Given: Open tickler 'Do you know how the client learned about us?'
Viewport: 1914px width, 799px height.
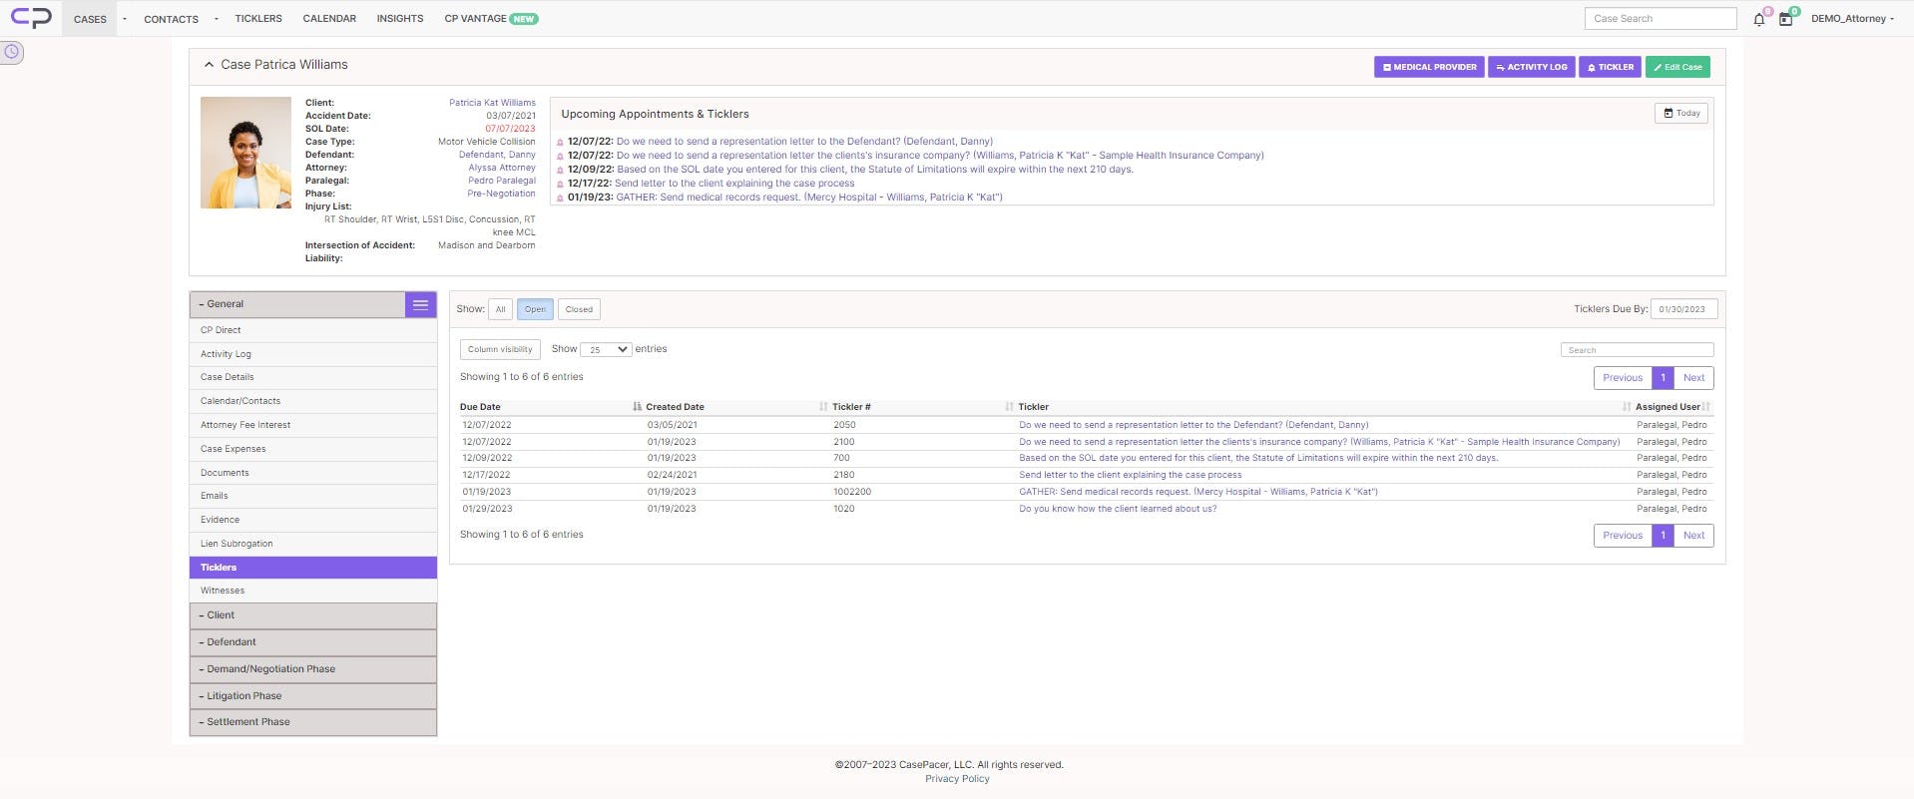Looking at the screenshot, I should [1118, 509].
